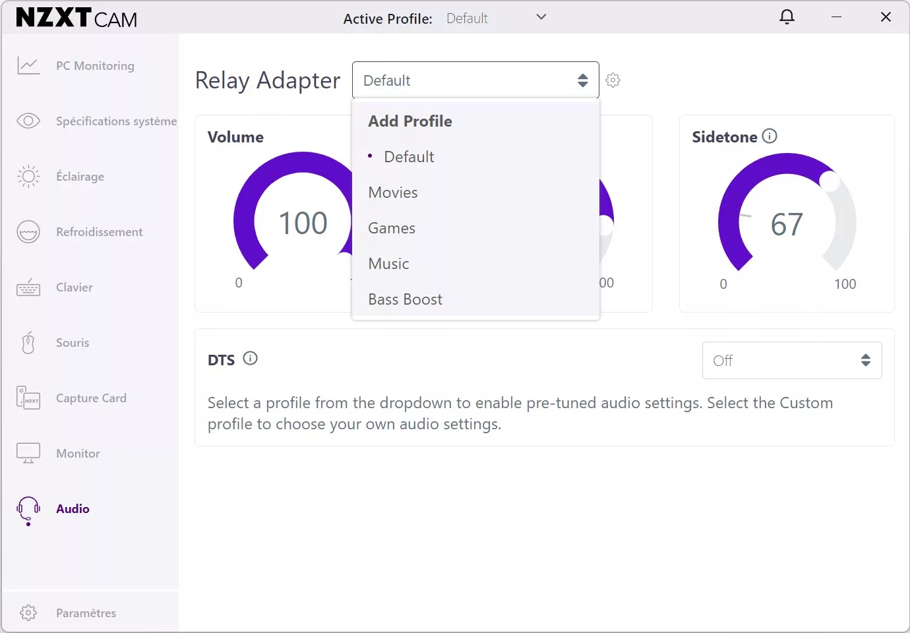Open the Souris mouse icon

pyautogui.click(x=28, y=343)
